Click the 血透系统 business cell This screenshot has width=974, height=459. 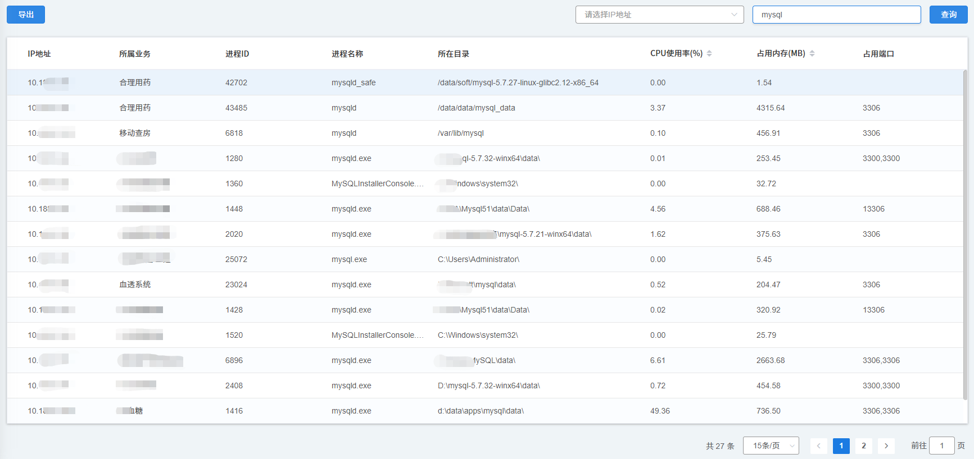[135, 284]
